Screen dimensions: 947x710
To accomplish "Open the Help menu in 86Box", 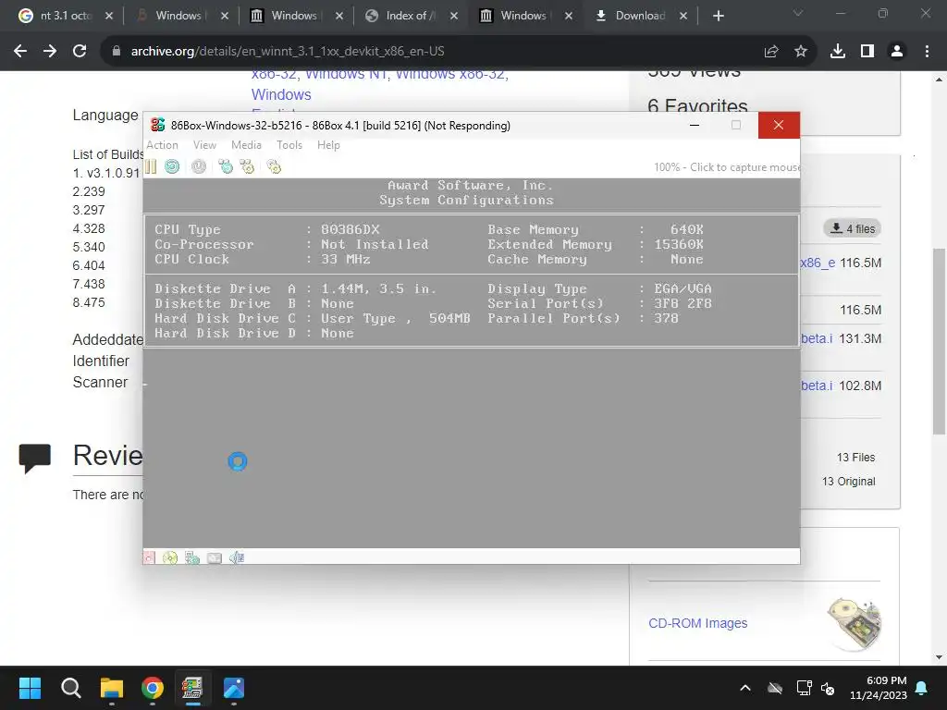I will [x=328, y=145].
